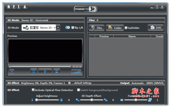Click the scissors cut button
This screenshot has width=170, height=107.
click(12, 72)
